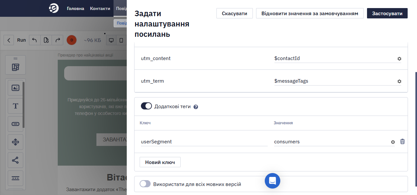Open the Головна menu item
Viewport: 417px width, 195px height.
(75, 9)
